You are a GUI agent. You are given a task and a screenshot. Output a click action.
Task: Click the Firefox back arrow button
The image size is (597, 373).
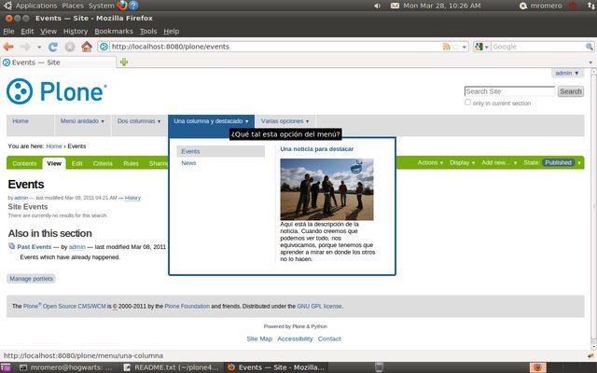pyautogui.click(x=8, y=47)
